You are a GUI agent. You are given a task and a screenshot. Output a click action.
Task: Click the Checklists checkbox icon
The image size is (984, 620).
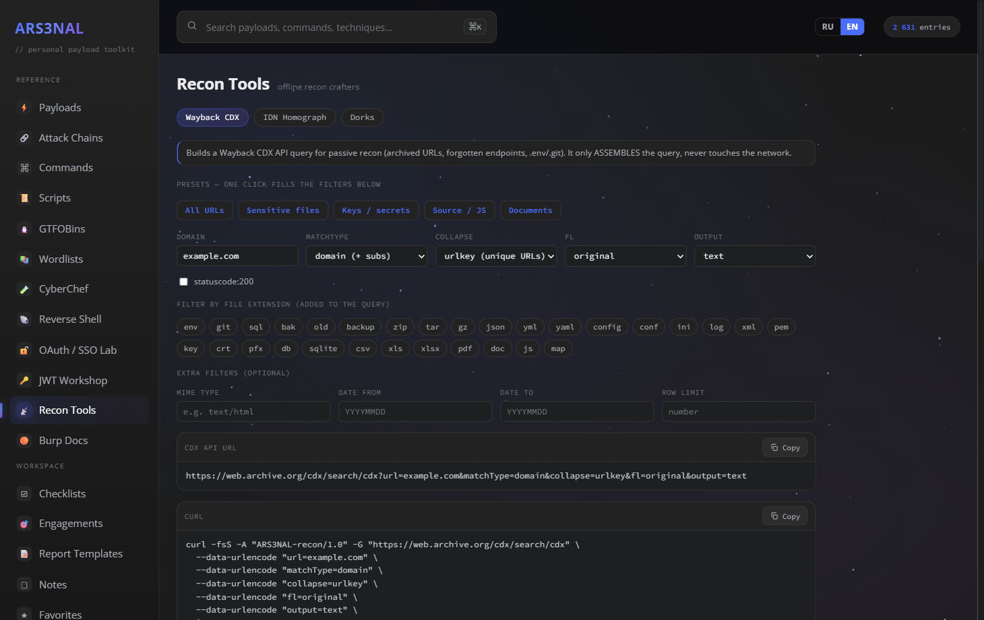click(x=24, y=494)
